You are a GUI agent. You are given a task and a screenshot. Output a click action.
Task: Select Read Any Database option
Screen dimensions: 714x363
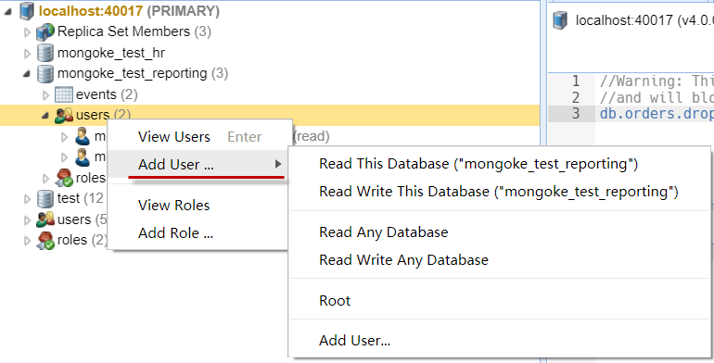pyautogui.click(x=500, y=232)
